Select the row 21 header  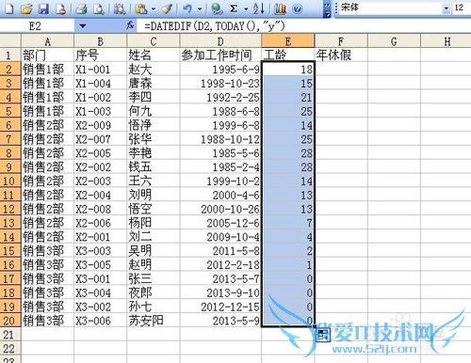point(10,335)
